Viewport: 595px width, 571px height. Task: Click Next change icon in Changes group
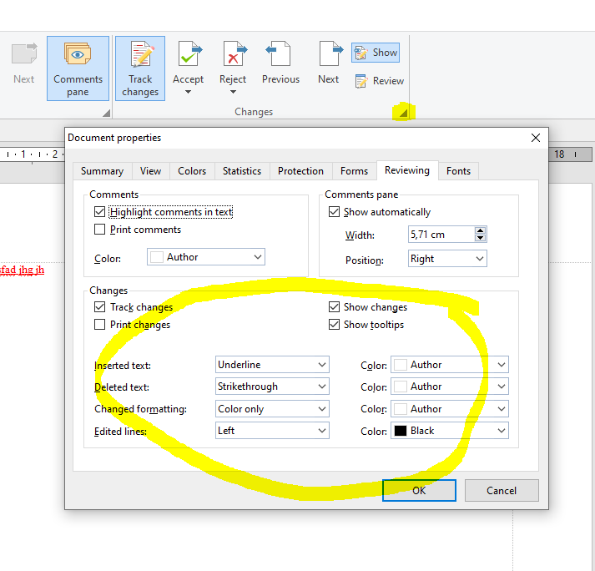click(329, 57)
